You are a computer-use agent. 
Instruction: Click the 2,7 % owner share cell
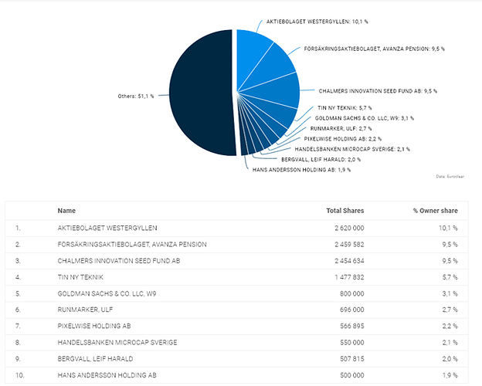[450, 310]
